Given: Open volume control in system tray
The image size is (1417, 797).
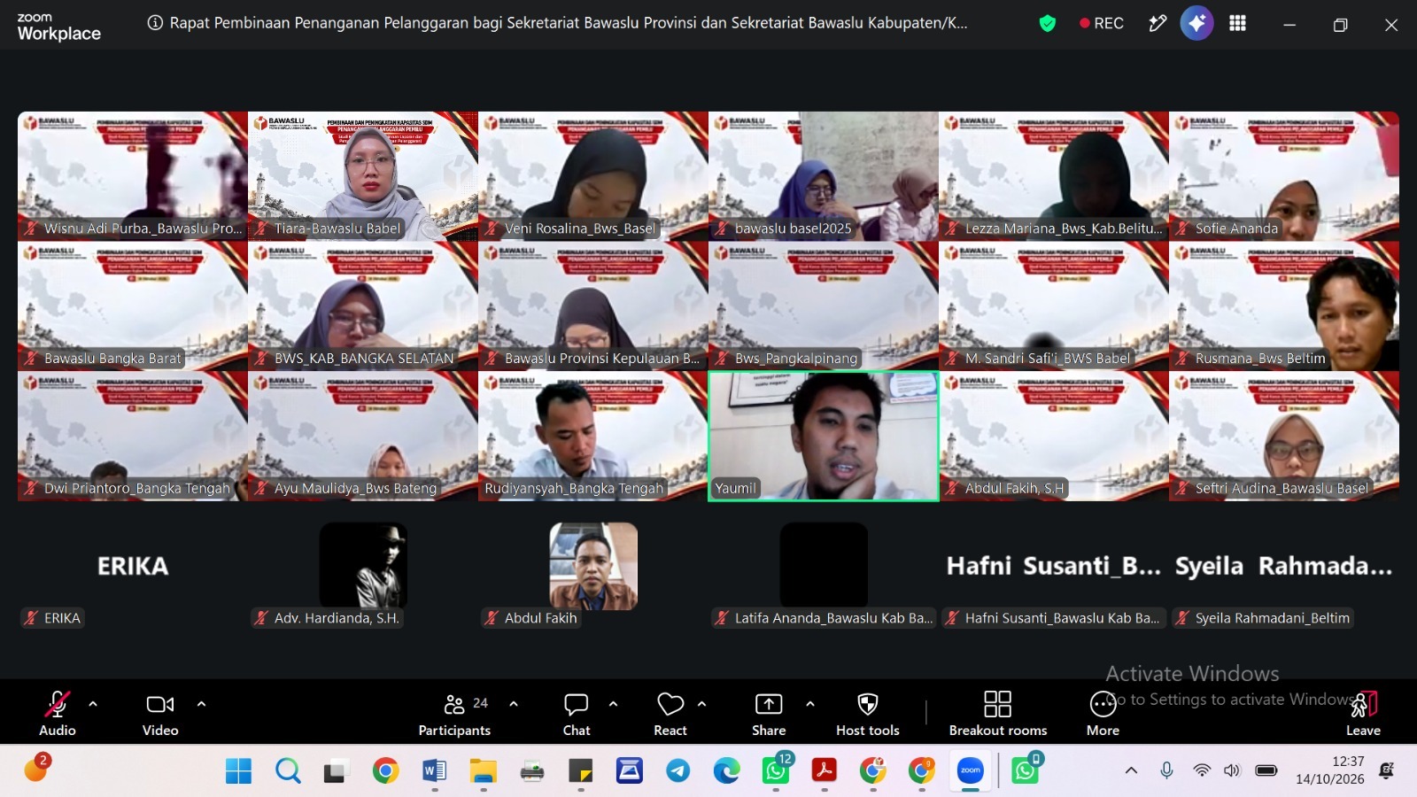Looking at the screenshot, I should coord(1232,770).
